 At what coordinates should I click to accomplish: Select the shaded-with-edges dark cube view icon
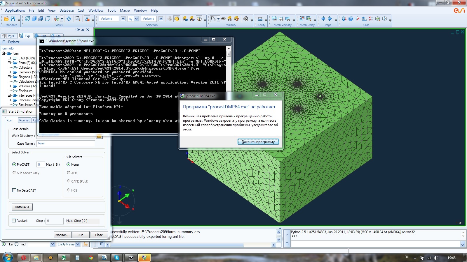pos(41,19)
